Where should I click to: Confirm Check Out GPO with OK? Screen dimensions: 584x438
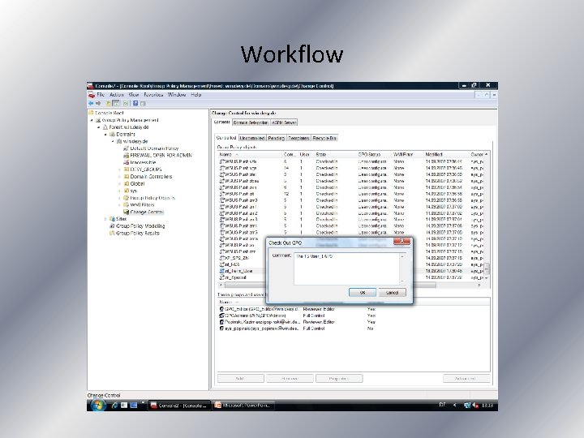coord(363,293)
